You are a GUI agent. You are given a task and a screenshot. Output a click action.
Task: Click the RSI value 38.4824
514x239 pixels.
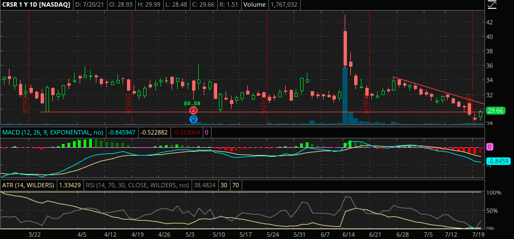204,185
